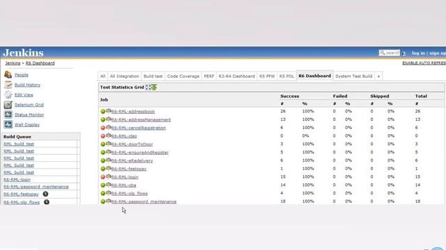Click green status ball for R6-RML-addressbook
Image resolution: width=446 pixels, height=250 pixels.
(x=103, y=111)
